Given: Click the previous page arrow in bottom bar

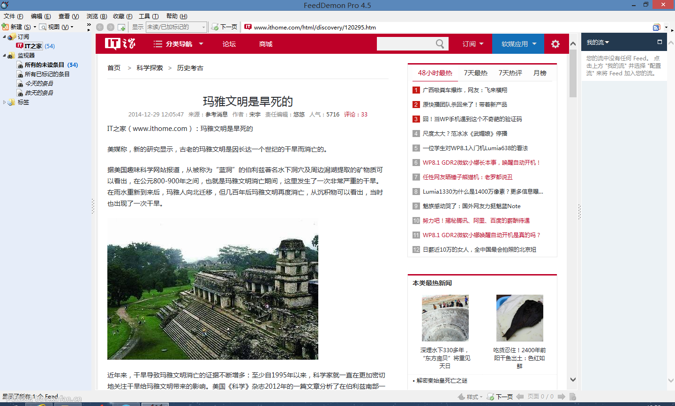Looking at the screenshot, I should (x=520, y=397).
